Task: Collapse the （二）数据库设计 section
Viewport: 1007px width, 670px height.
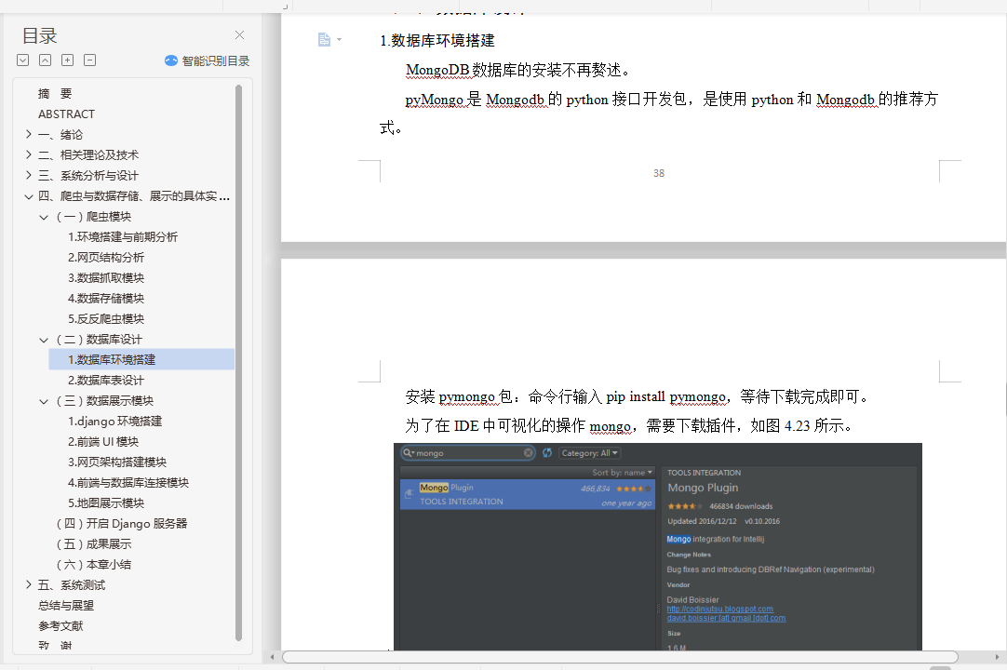Action: pos(44,340)
